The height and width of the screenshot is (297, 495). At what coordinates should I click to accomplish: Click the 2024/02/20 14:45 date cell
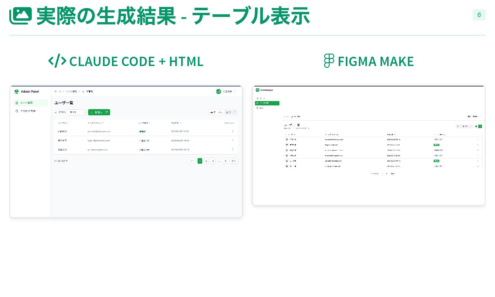coord(180,141)
